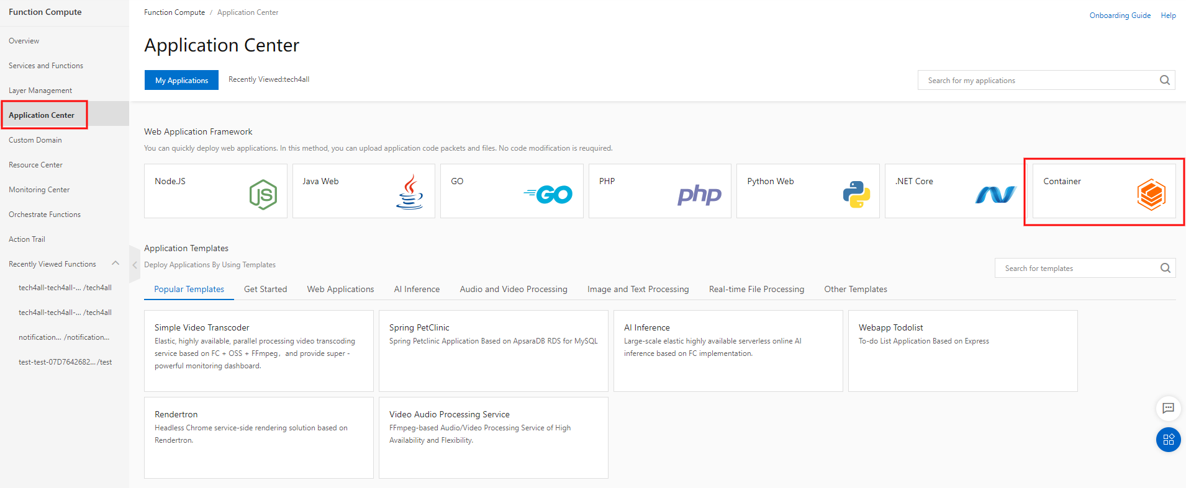1186x488 pixels.
Task: Open AI Inference template card
Action: pos(728,351)
